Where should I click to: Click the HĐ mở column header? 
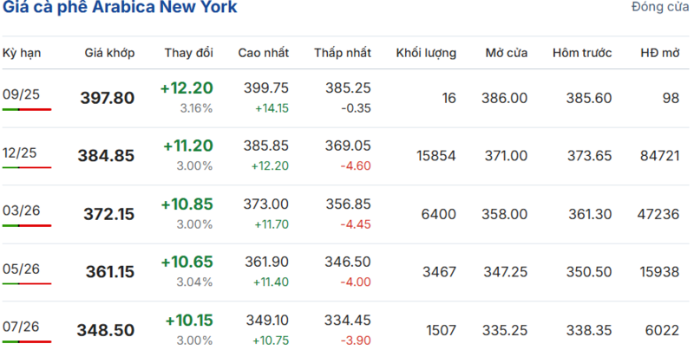(x=660, y=53)
